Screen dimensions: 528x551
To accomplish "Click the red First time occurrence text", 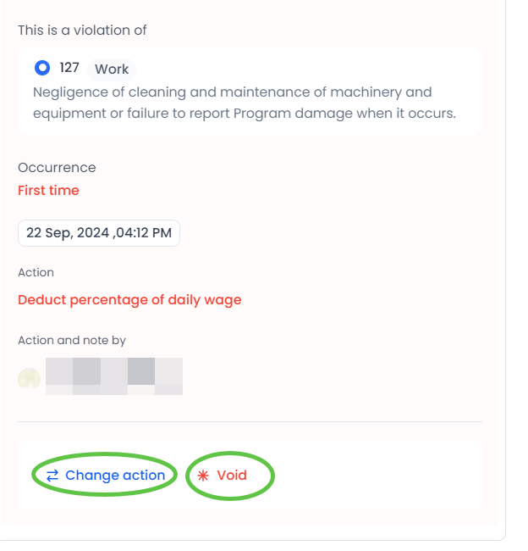I will [x=48, y=191].
